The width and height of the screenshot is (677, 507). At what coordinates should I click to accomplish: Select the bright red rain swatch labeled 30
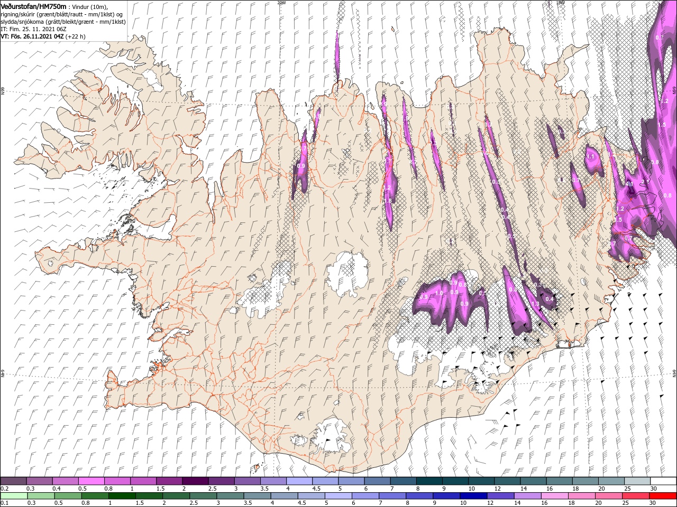pos(663,496)
